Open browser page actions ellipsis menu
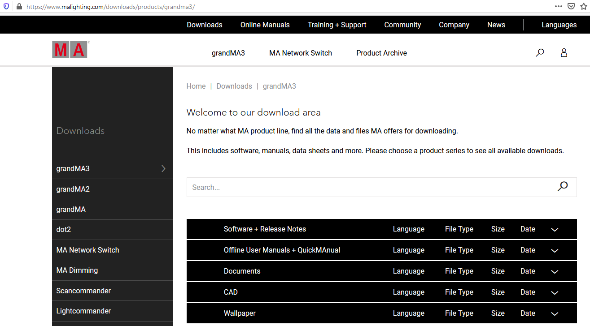Viewport: 590px width, 326px height. coord(559,6)
